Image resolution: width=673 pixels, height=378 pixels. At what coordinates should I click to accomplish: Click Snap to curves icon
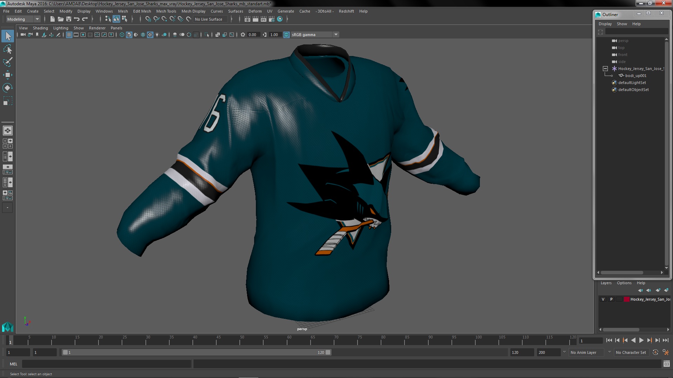pos(156,19)
